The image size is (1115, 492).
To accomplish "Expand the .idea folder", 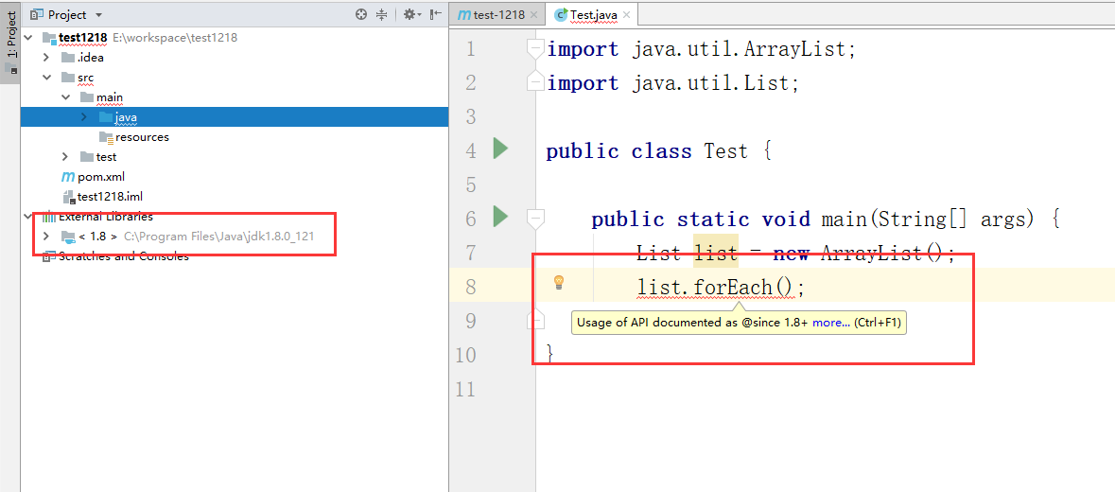I will tap(47, 58).
